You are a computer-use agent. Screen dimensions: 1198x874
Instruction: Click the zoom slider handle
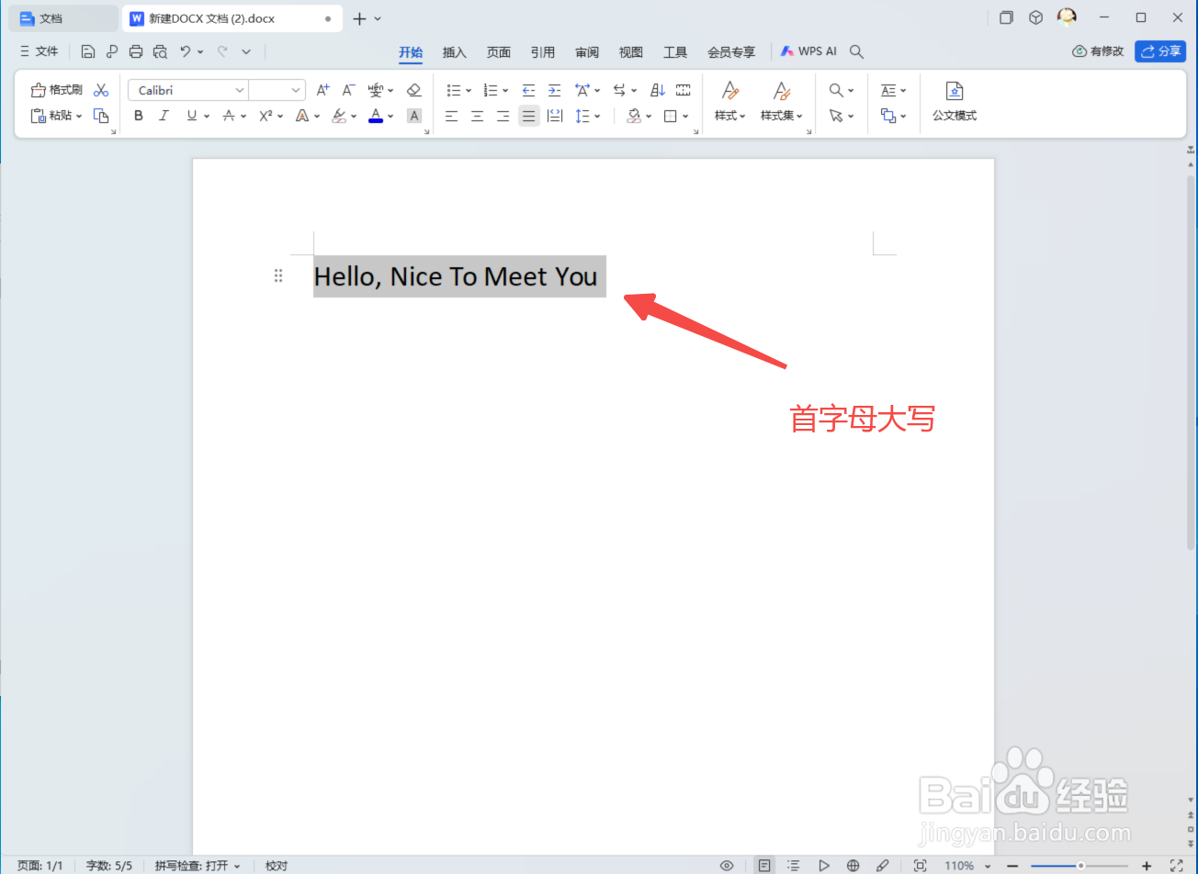[1081, 866]
